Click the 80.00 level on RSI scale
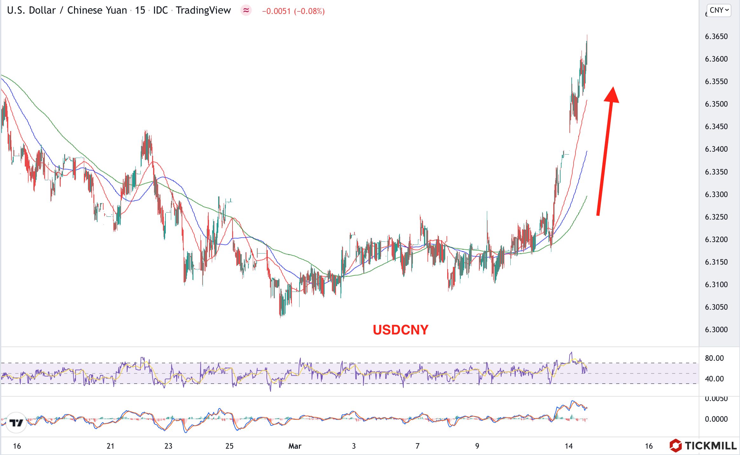The image size is (740, 455). pyautogui.click(x=714, y=358)
